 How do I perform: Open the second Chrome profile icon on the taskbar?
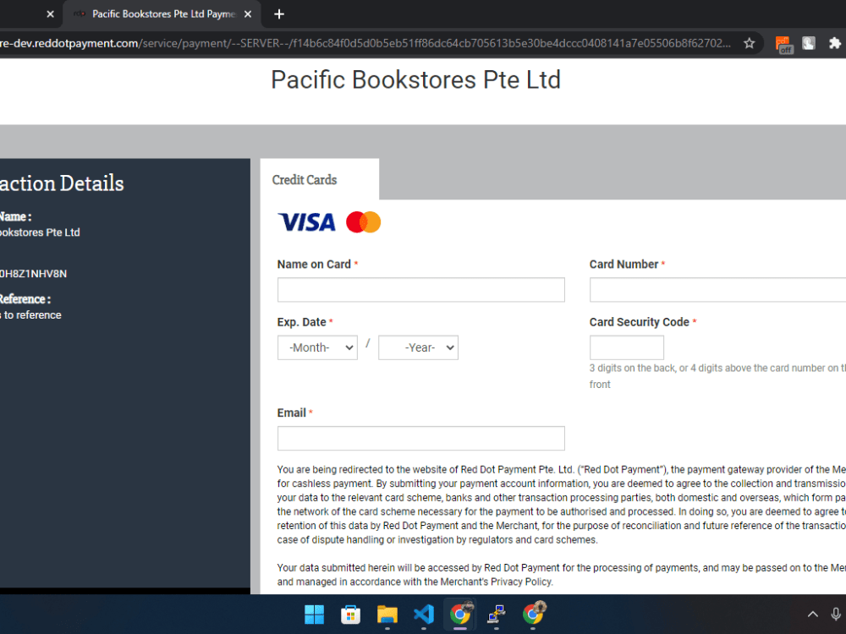point(533,615)
